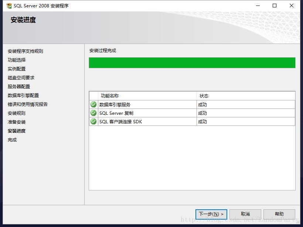Select the bold 安装进度 sidebar step
Screen dimensions: 303x227
17,131
